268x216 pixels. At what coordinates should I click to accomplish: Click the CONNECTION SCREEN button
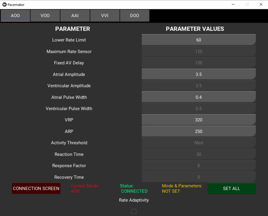36,188
